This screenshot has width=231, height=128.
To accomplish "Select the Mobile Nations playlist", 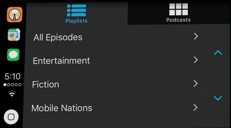I will 114,108.
